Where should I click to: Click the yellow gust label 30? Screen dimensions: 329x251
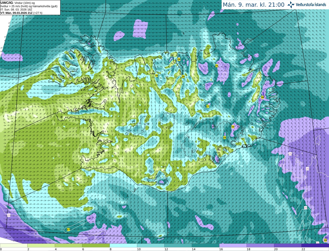[262, 97]
